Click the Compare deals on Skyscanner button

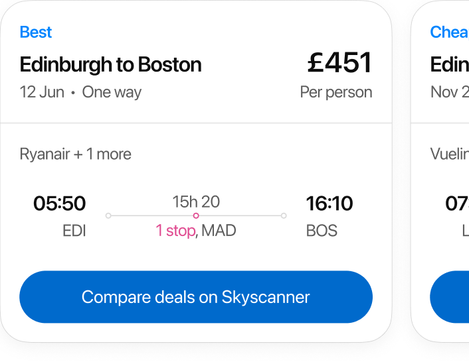[196, 296]
